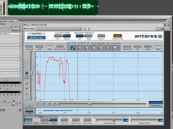This screenshot has width=173, height=129.
Task: Select the I-beam tool
Action: pos(108,48)
